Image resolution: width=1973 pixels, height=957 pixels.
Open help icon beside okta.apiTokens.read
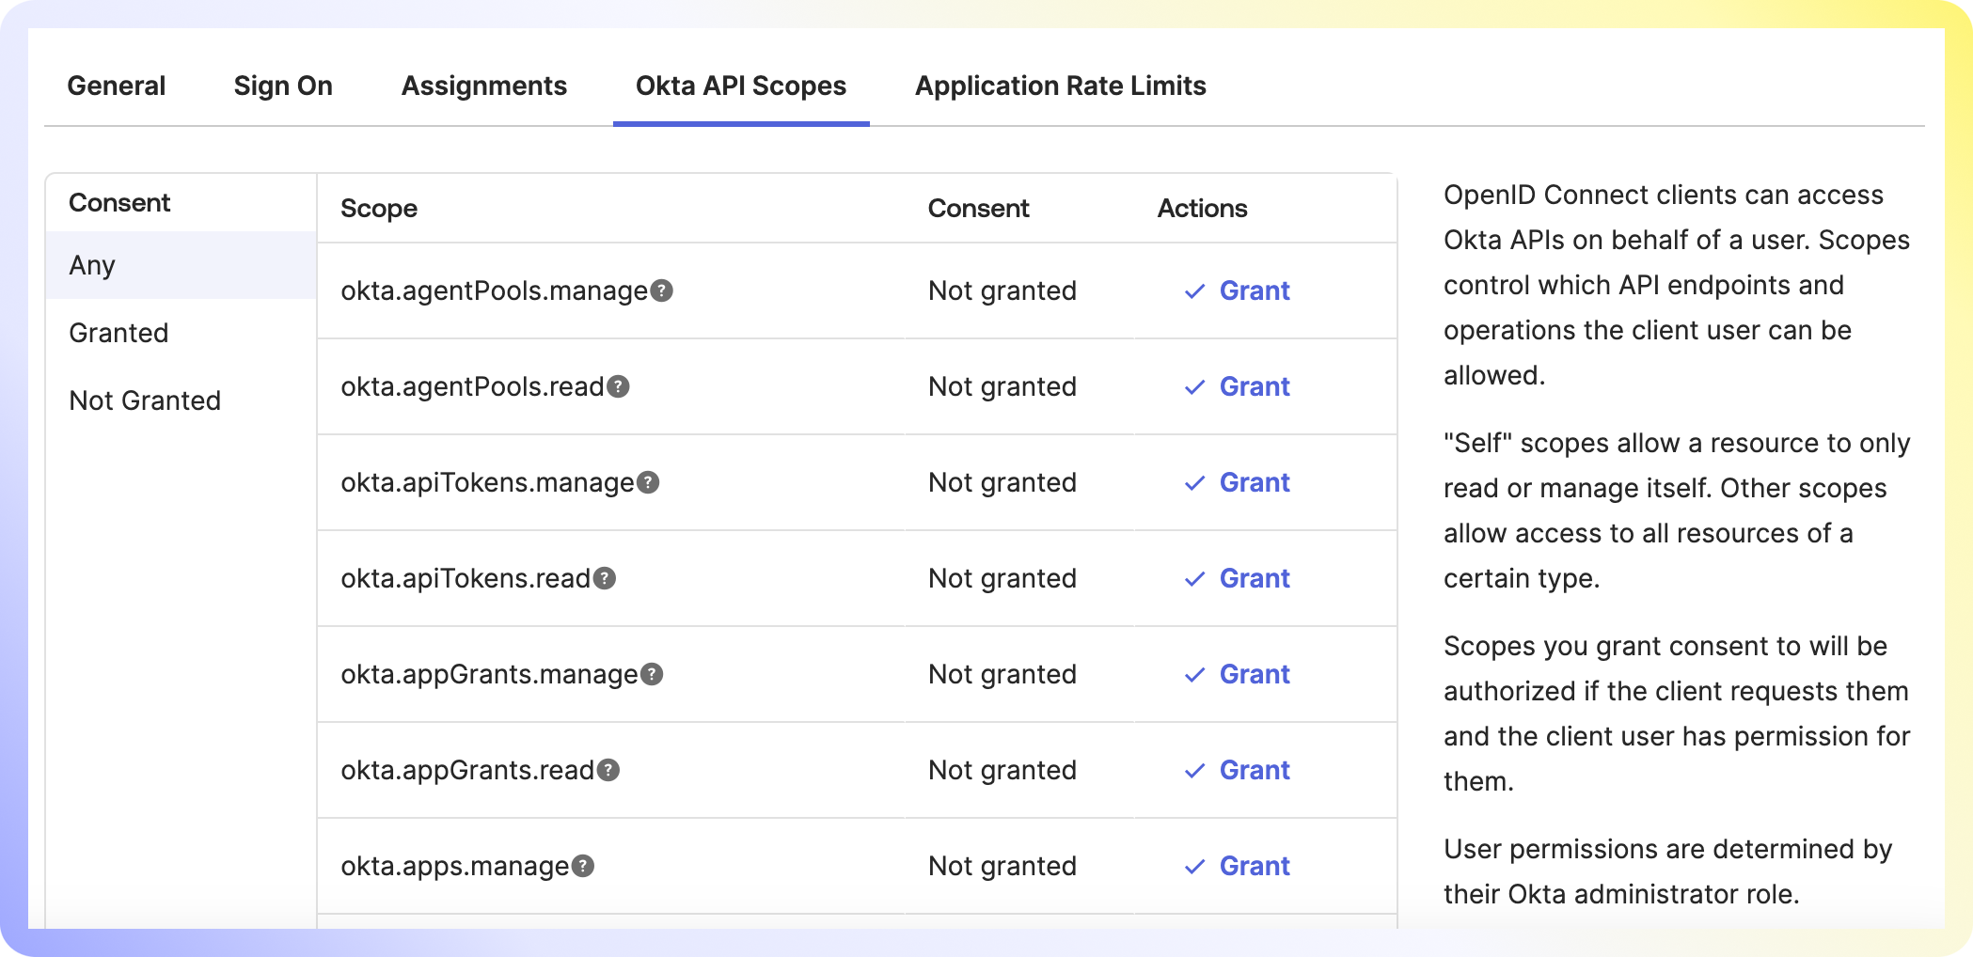tap(605, 578)
